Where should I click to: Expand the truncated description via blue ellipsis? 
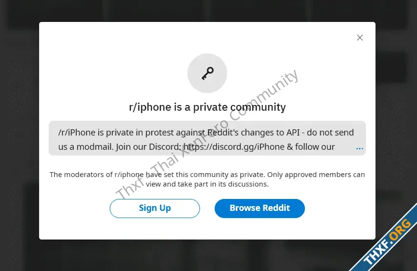coord(360,148)
